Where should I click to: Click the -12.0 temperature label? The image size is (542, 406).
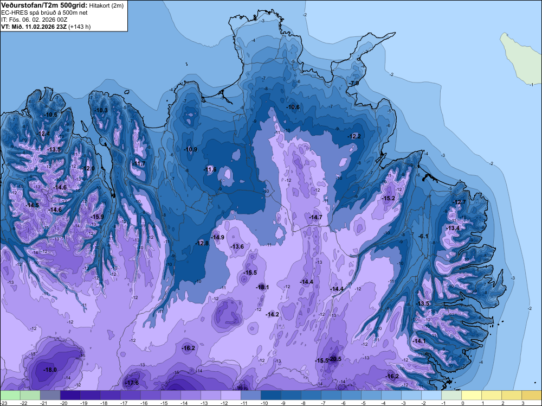88,169
